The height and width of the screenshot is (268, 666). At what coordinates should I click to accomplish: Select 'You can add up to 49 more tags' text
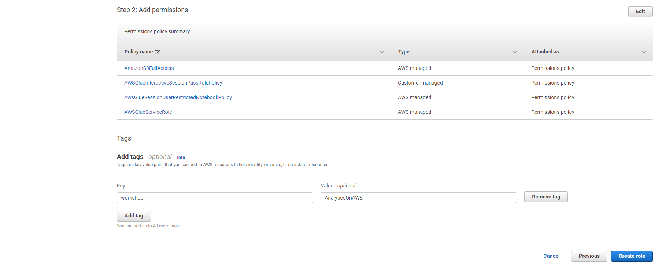[x=148, y=226]
